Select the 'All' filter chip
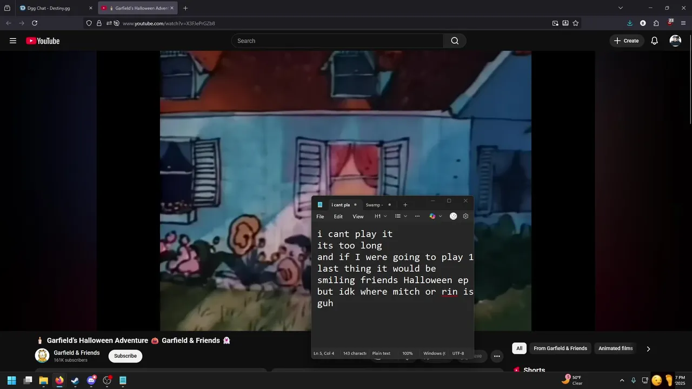 click(519, 348)
